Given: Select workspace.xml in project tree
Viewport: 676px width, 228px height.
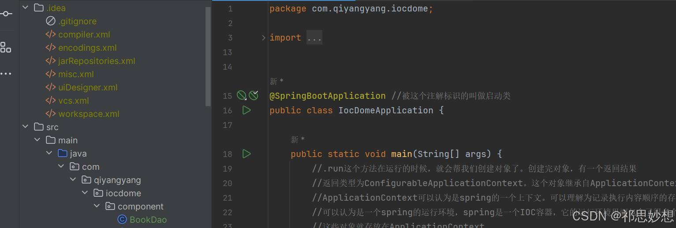Looking at the screenshot, I should point(89,114).
